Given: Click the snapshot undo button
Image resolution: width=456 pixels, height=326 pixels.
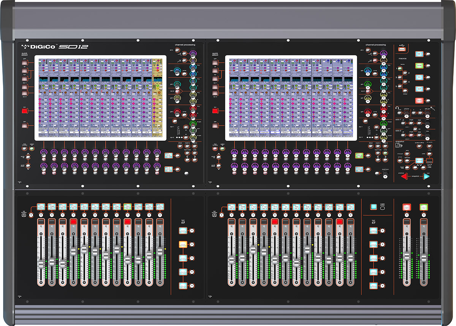Looking at the screenshot, I should (x=429, y=154).
